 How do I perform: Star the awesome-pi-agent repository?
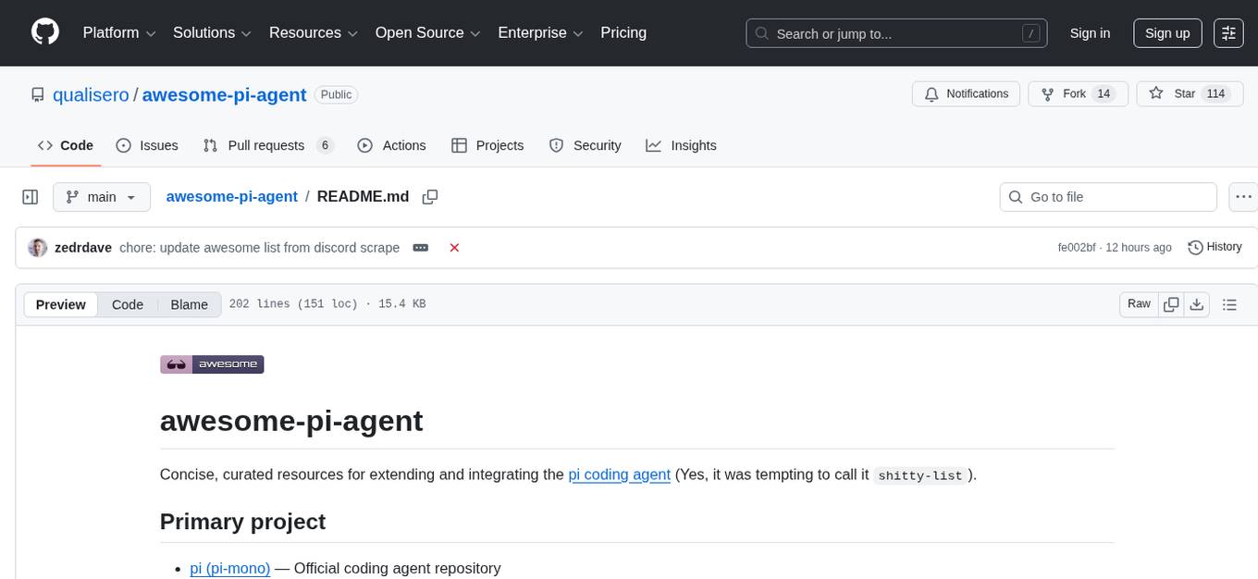1185,93
